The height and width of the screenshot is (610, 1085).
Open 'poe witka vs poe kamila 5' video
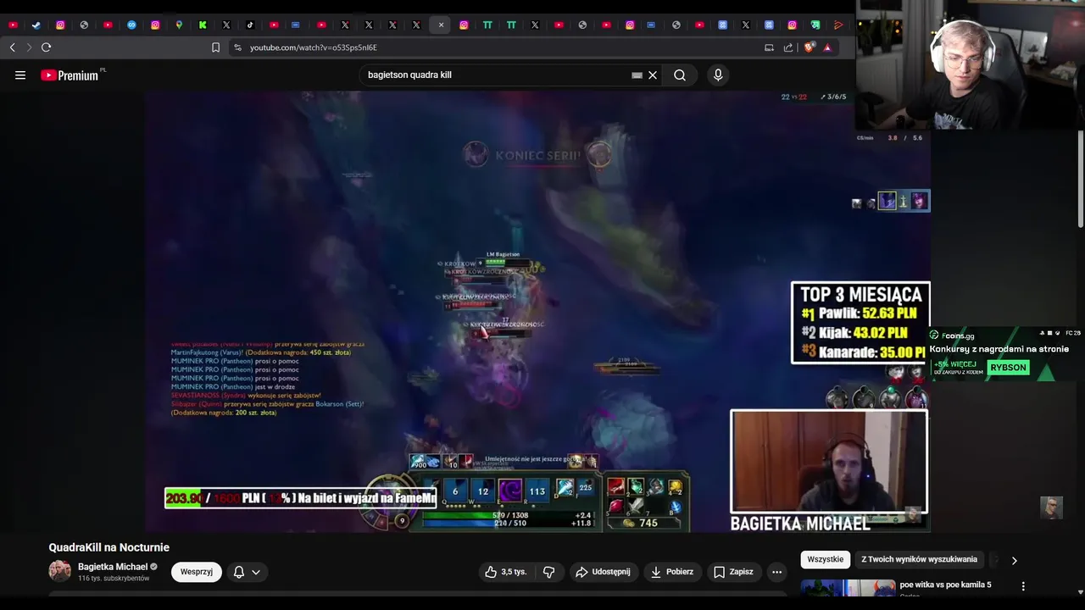click(945, 585)
